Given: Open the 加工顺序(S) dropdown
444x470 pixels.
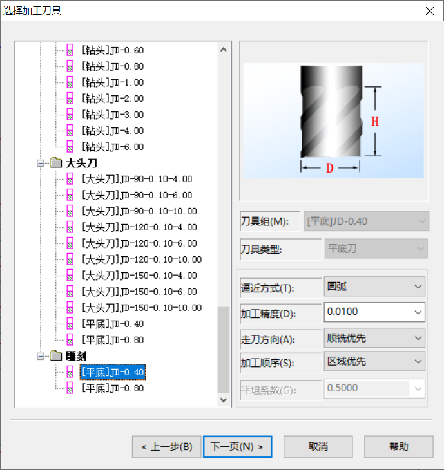Looking at the screenshot, I should pos(374,361).
